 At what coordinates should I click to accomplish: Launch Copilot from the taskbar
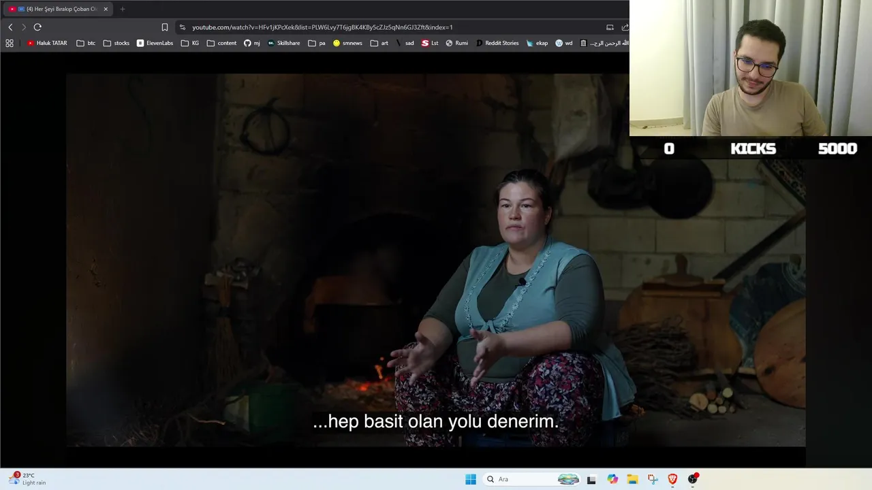point(612,479)
